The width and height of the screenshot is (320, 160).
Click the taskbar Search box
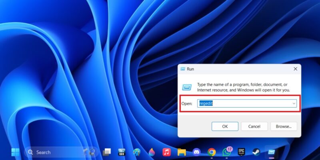click(61, 152)
